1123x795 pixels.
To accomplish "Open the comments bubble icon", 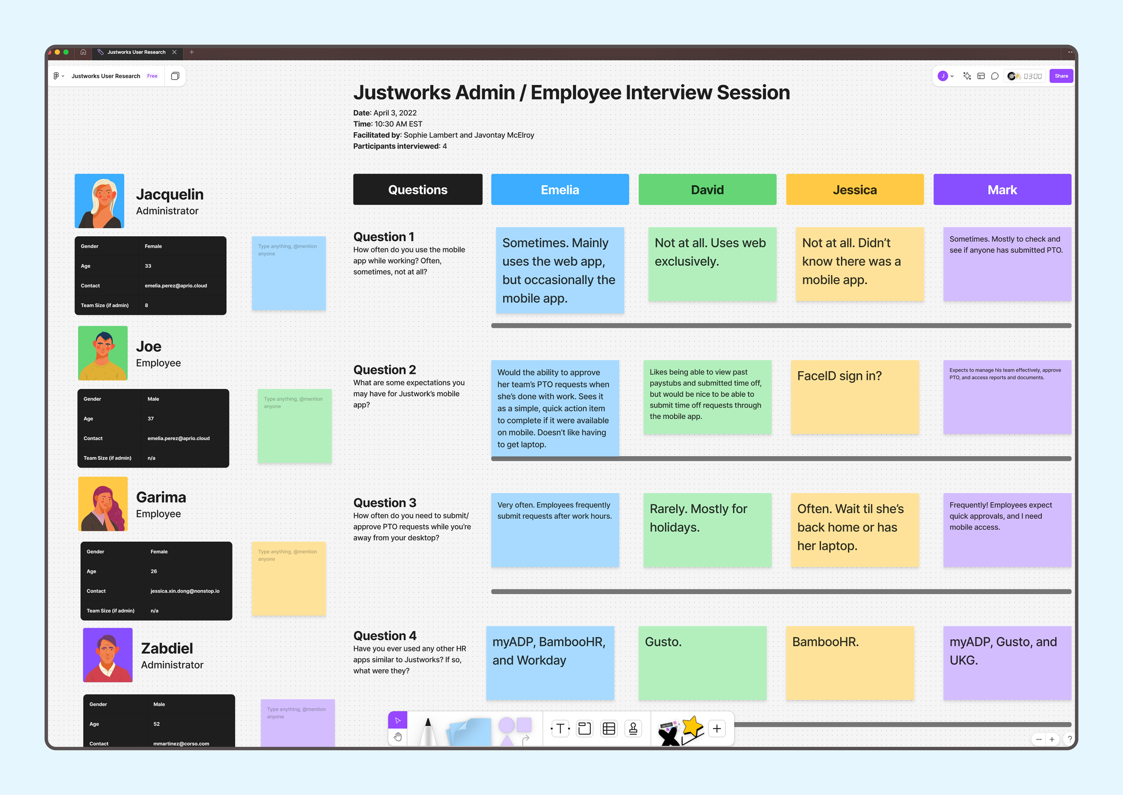I will coord(995,76).
